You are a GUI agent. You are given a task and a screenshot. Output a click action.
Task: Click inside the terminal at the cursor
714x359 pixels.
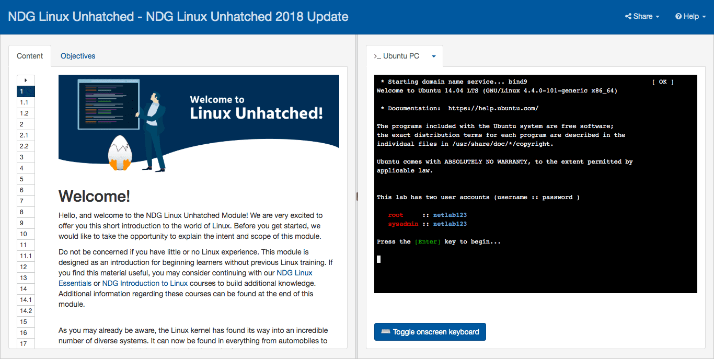point(378,259)
